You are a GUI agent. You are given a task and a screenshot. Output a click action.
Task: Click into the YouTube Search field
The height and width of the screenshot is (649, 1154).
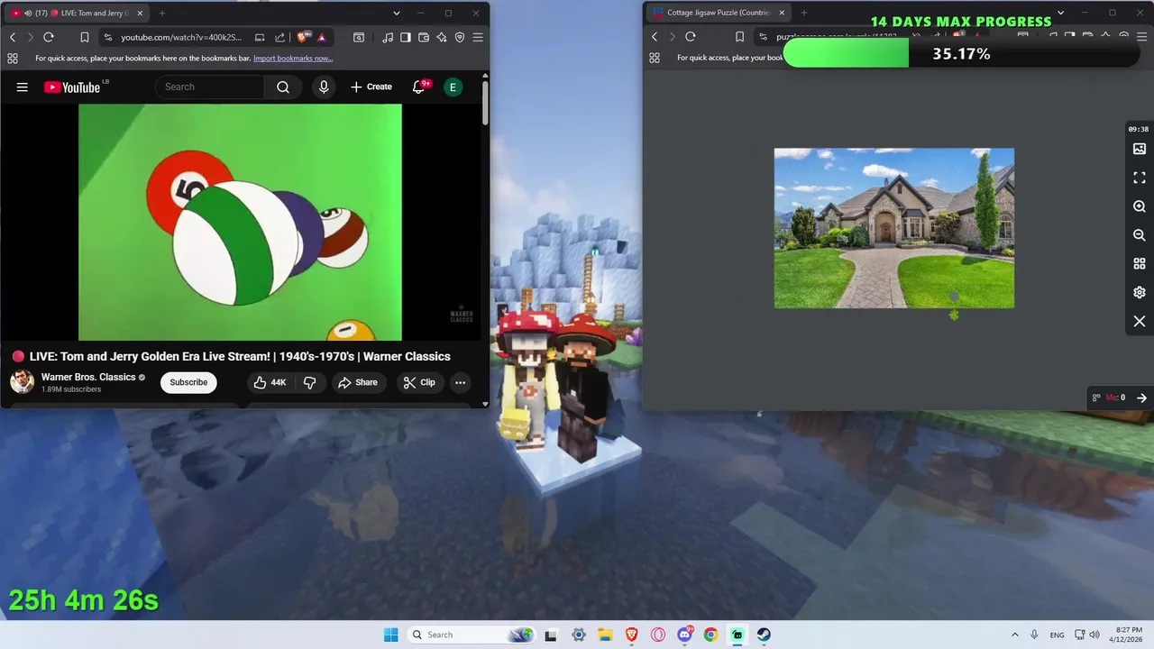(x=211, y=87)
